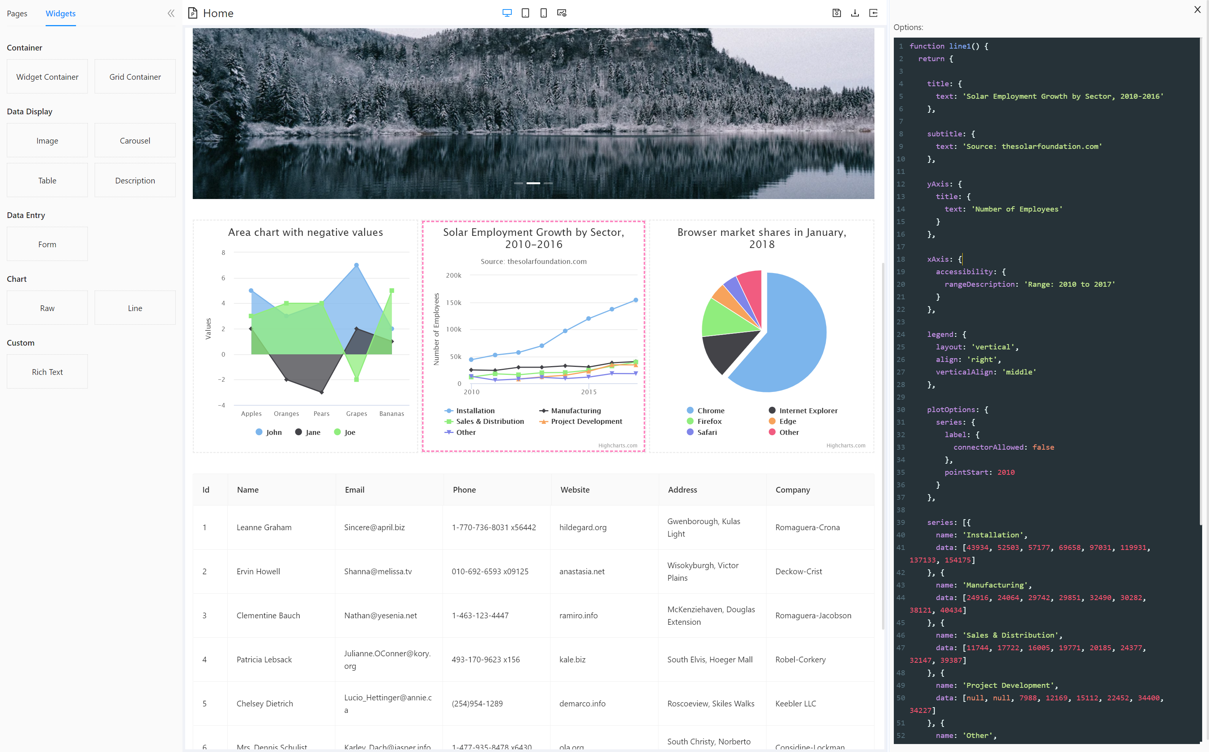Image resolution: width=1209 pixels, height=752 pixels.
Task: Switch to tablet preview mode
Action: [525, 13]
